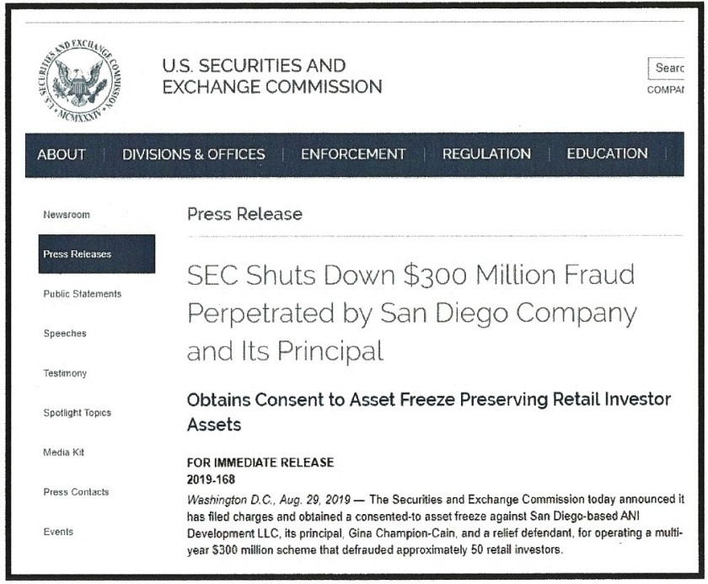Open Press Contacts from the sidebar

point(76,492)
